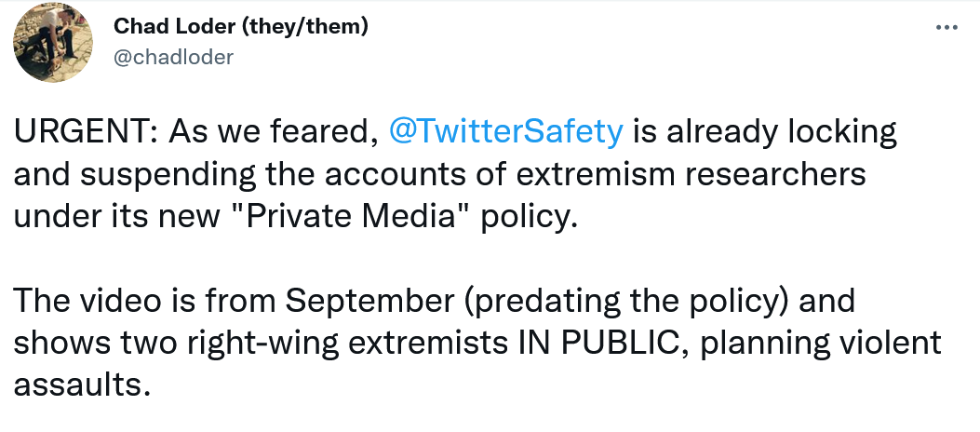This screenshot has height=432, width=980.
Task: Click the word "assaults." ending the tweet
Action: [x=82, y=384]
